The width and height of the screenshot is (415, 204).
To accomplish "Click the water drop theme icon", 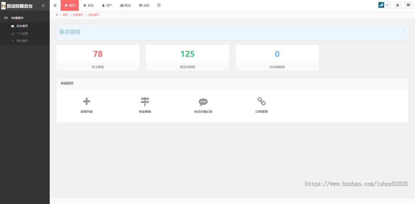I will 43,6.
